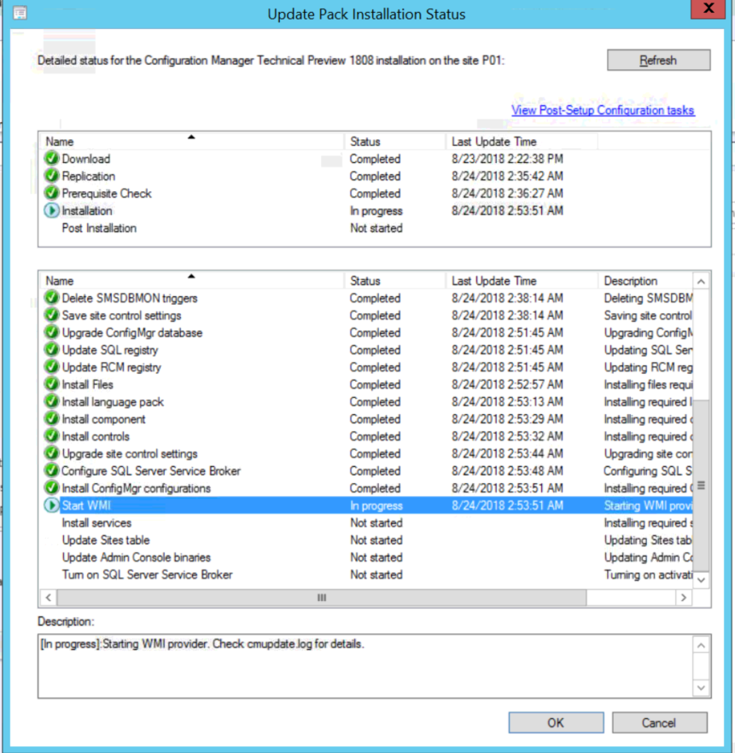The height and width of the screenshot is (753, 735).
Task: Sort upper list by Status column header
Action: pyautogui.click(x=395, y=141)
